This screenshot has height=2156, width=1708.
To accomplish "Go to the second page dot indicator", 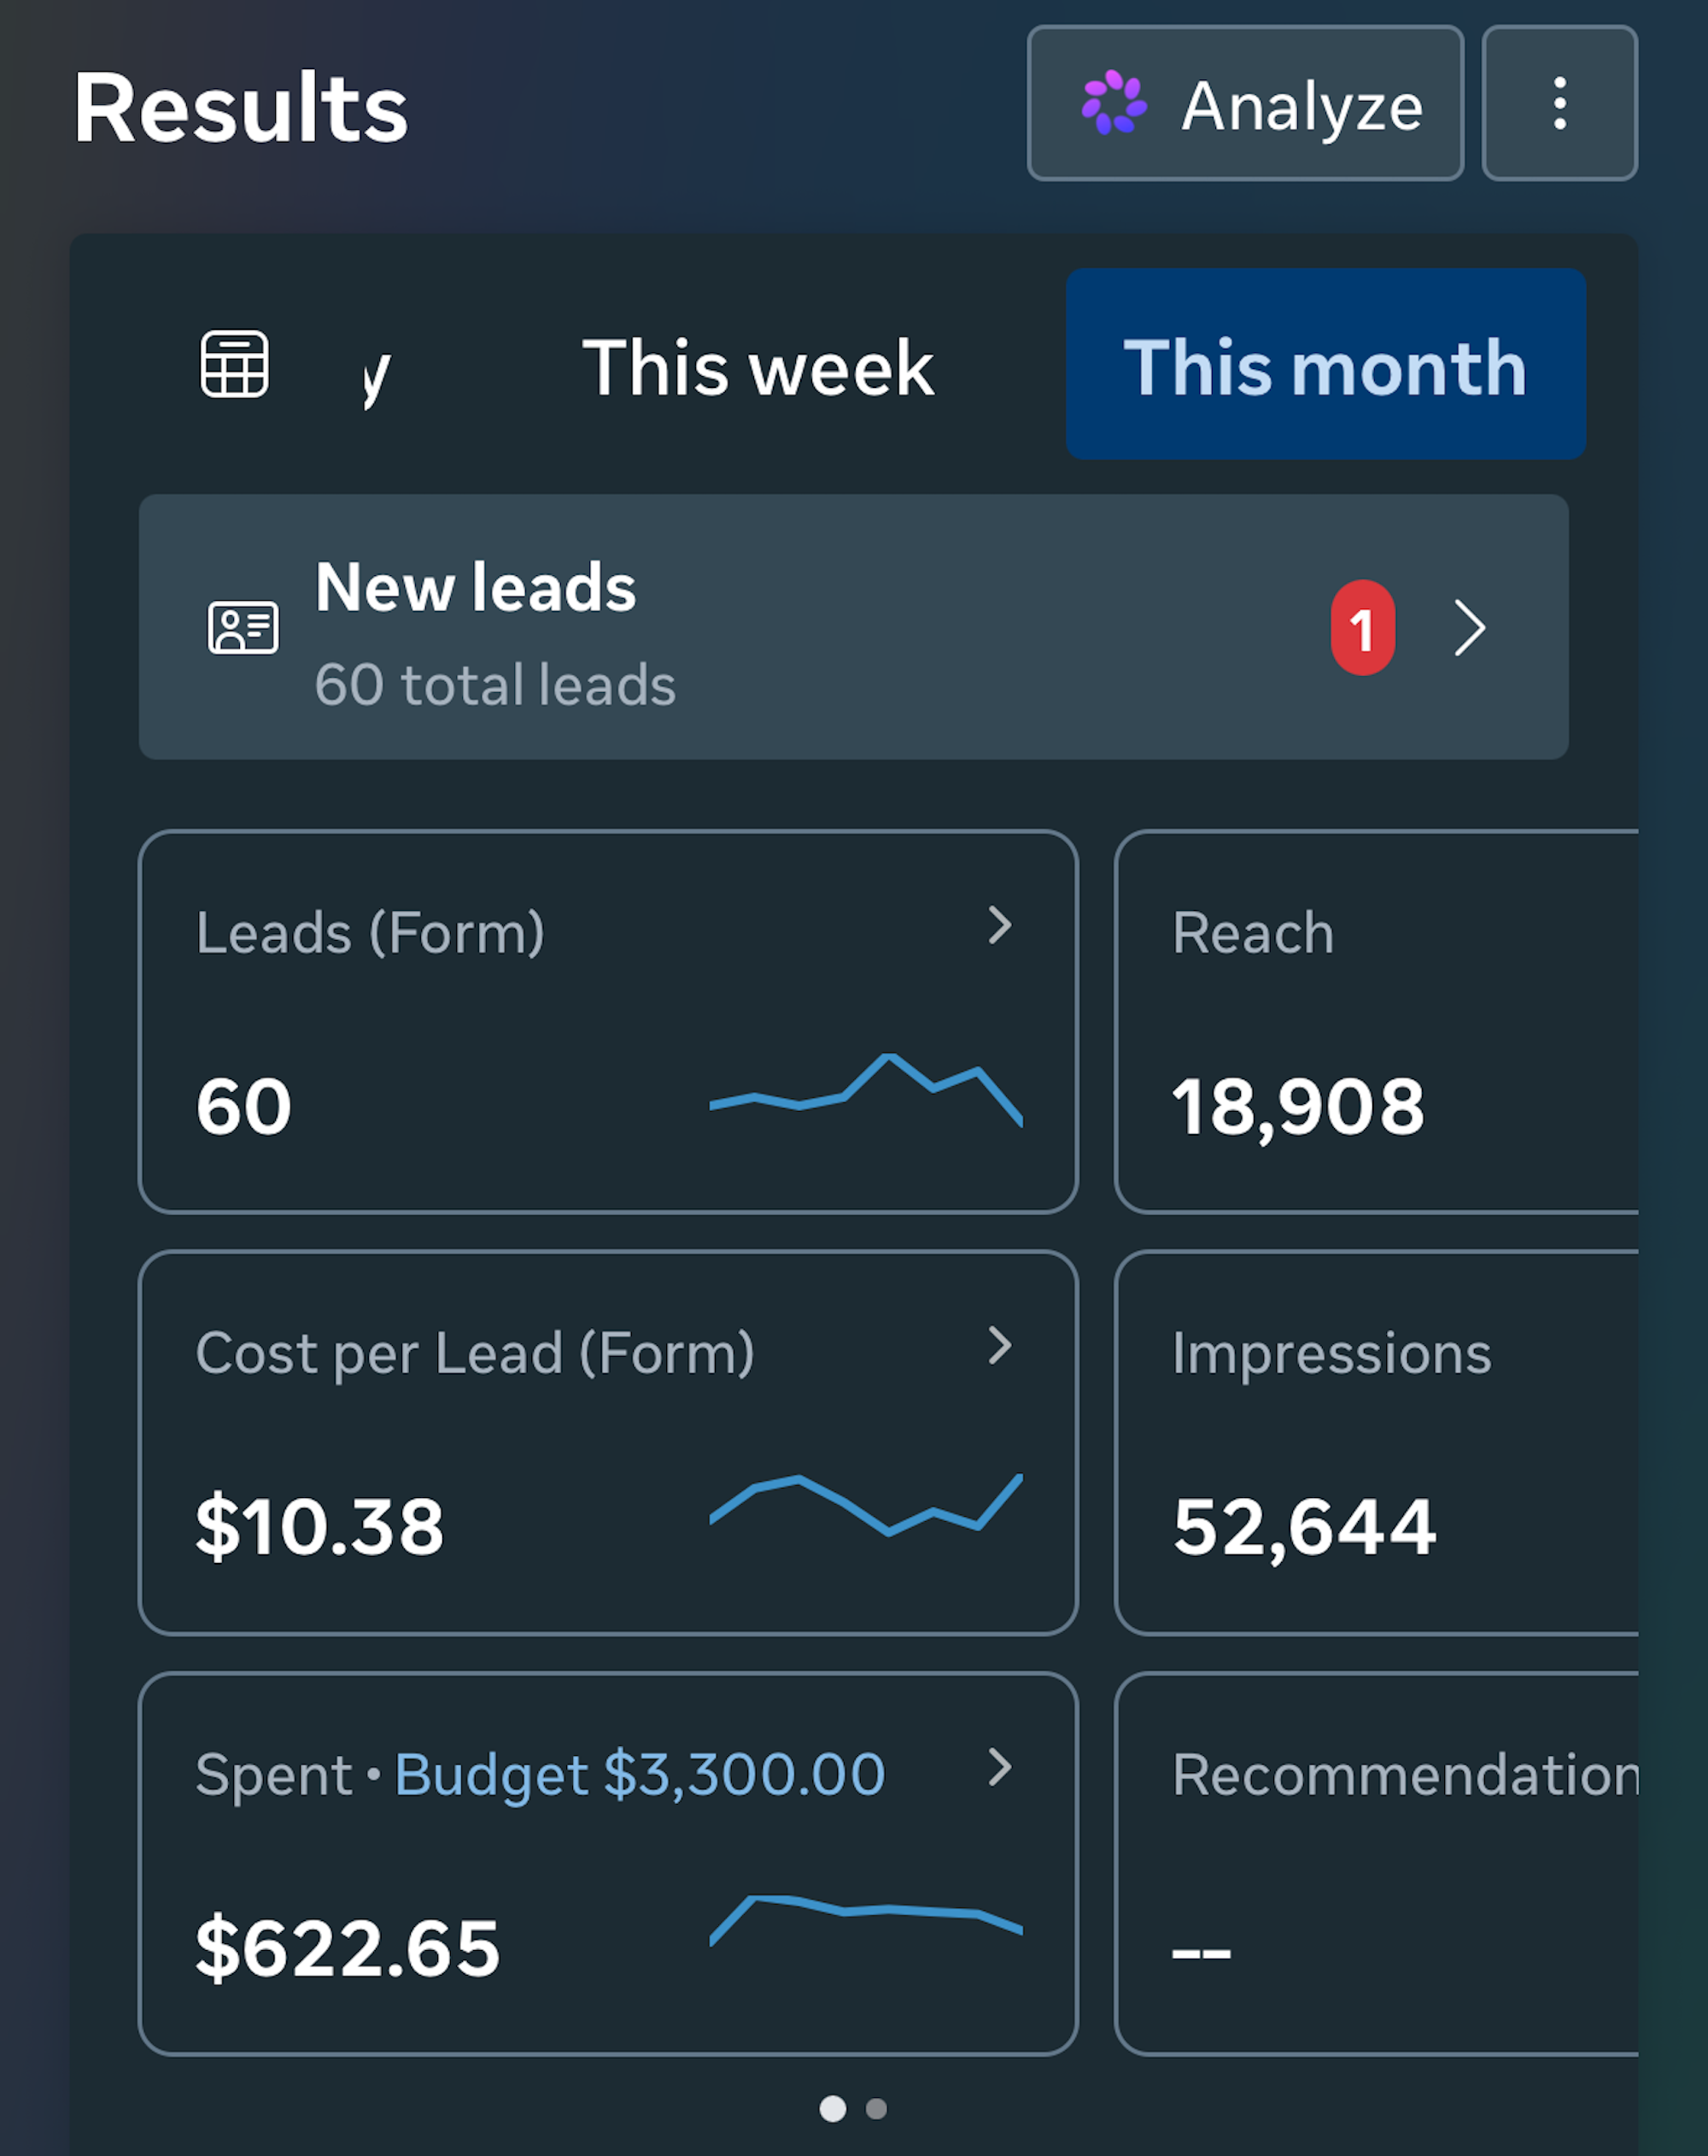I will pyautogui.click(x=876, y=2108).
